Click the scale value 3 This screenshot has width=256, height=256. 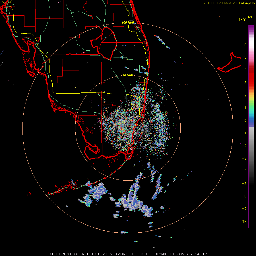click(x=245, y=82)
